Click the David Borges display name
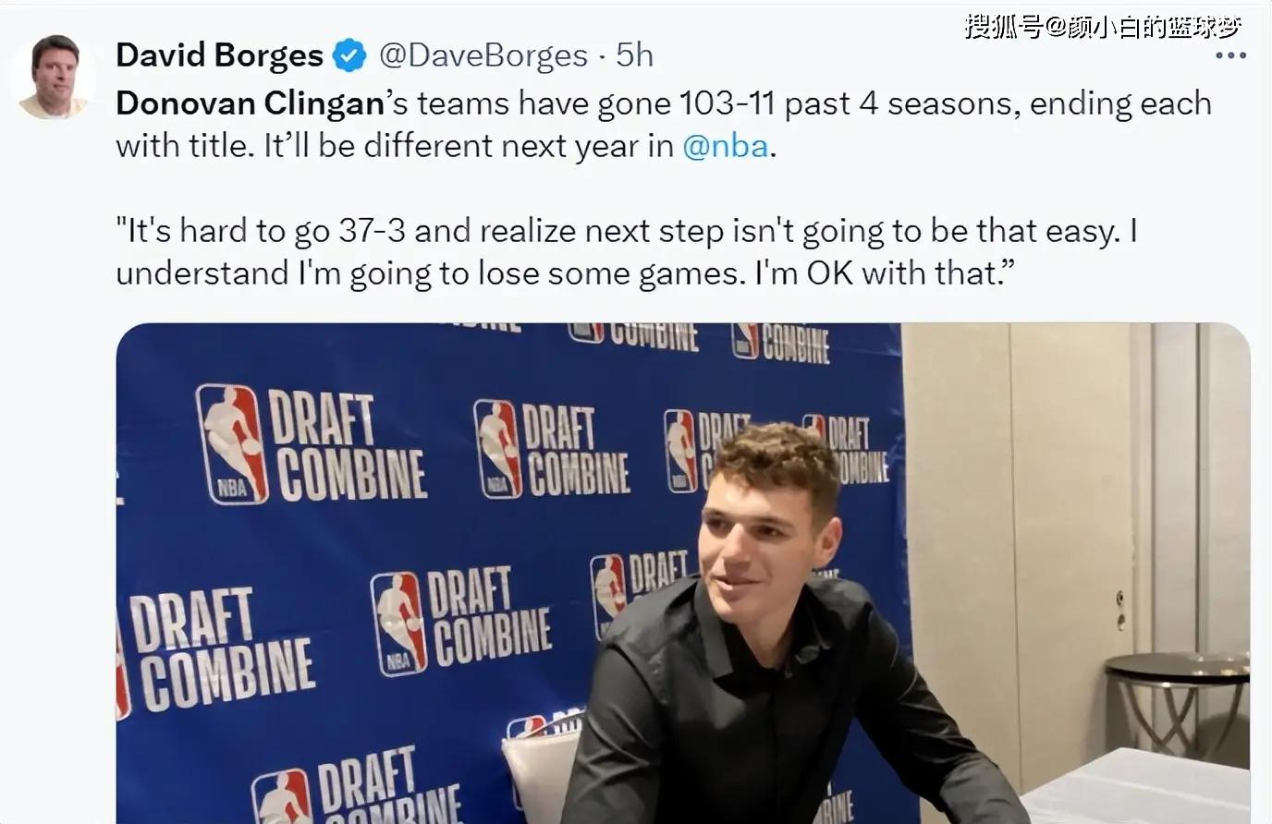 pos(219,55)
